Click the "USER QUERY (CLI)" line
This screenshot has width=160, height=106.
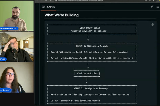(90, 28)
